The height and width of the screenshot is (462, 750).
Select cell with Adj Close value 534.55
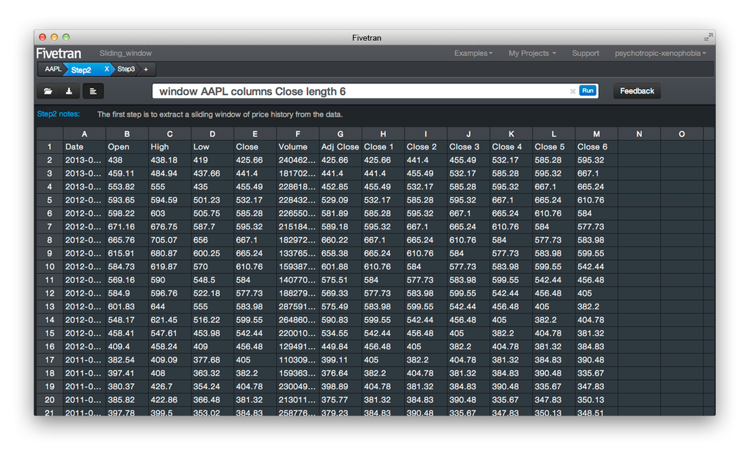coord(340,333)
